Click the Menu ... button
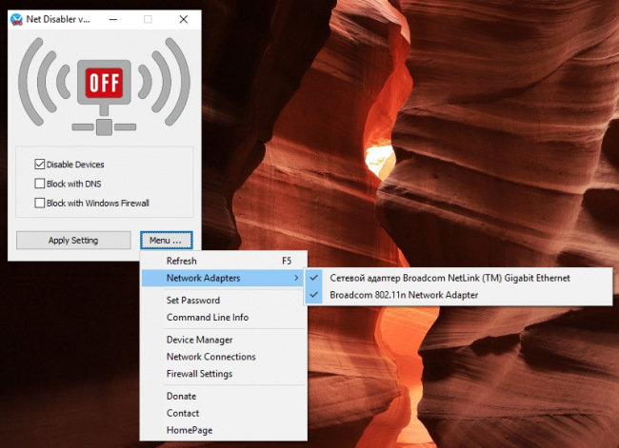 pos(167,240)
